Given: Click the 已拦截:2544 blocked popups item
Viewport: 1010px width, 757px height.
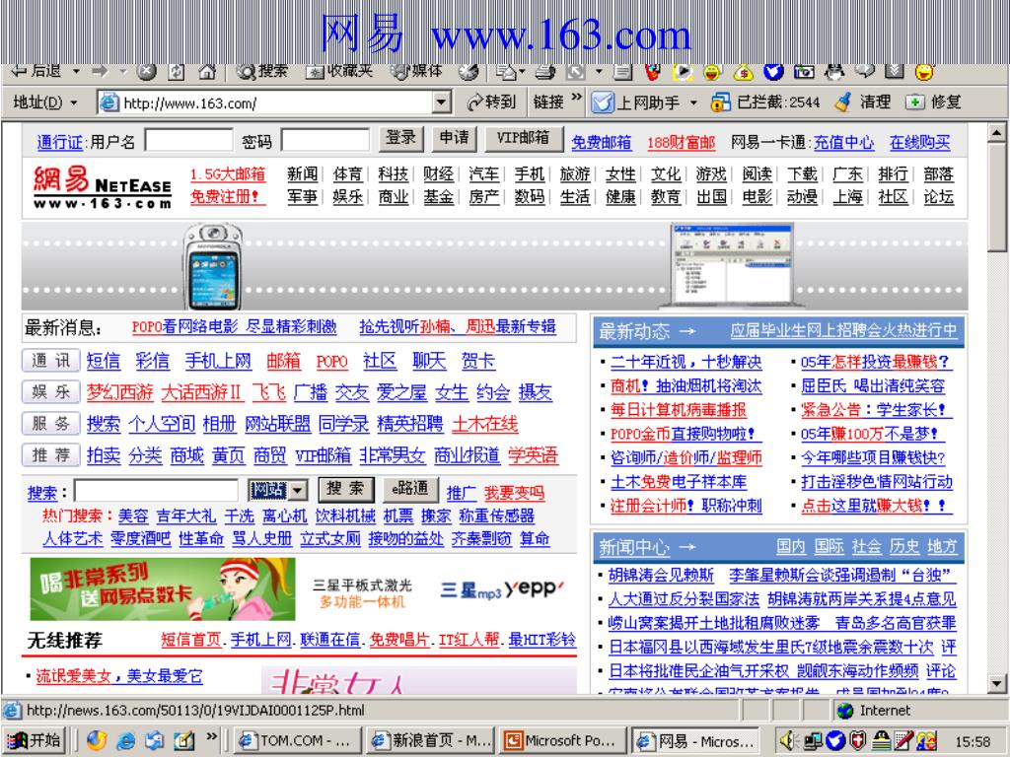Looking at the screenshot, I should pyautogui.click(x=765, y=103).
